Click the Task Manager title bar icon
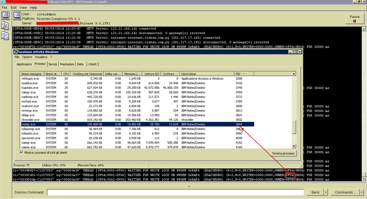Image resolution: width=367 pixels, height=199 pixels. pos(16,52)
